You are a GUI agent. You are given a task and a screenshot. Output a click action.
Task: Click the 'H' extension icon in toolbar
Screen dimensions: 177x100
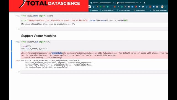125,7
